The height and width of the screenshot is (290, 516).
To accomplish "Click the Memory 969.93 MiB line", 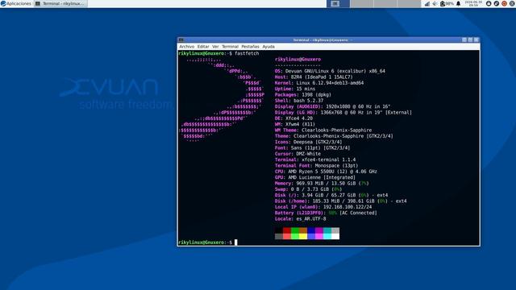I will point(322,184).
